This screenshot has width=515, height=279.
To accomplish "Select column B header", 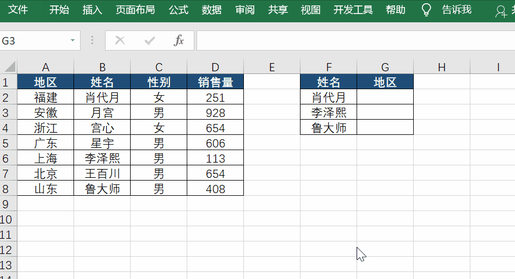I will [x=102, y=67].
